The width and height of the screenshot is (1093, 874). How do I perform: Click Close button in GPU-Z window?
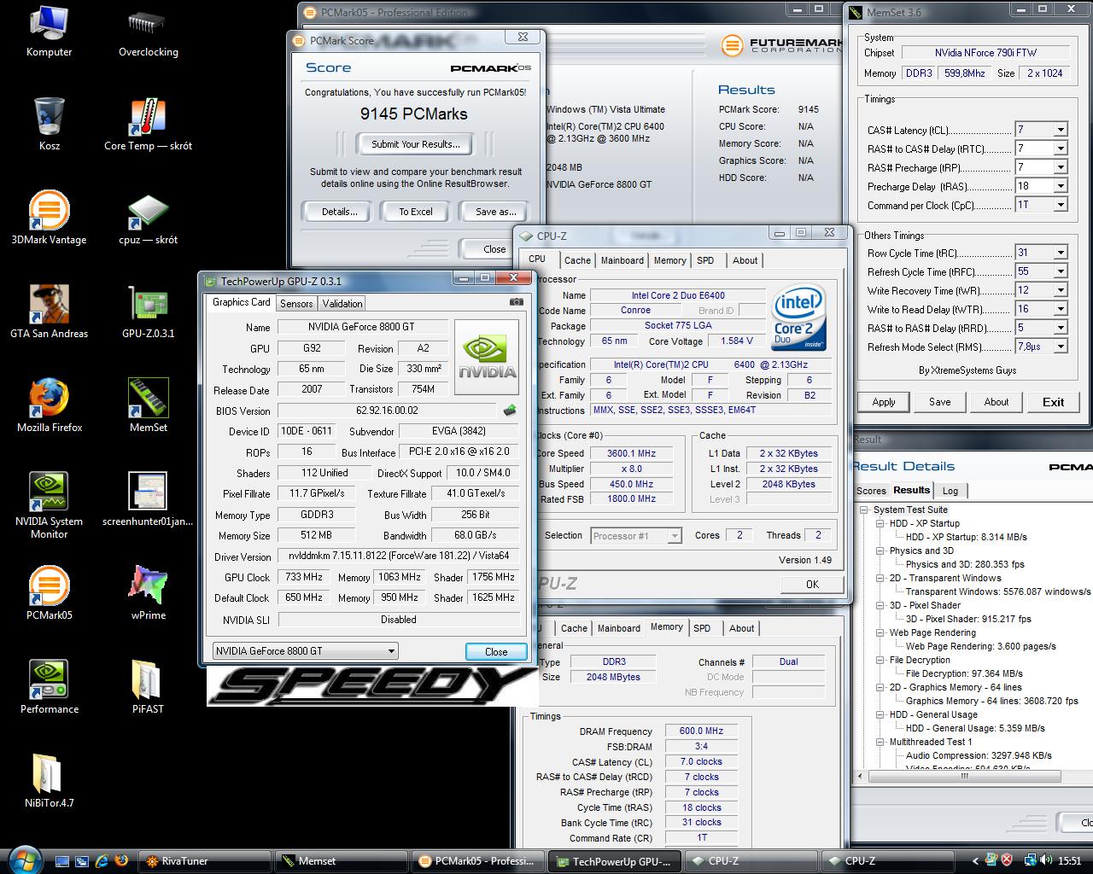(x=496, y=652)
